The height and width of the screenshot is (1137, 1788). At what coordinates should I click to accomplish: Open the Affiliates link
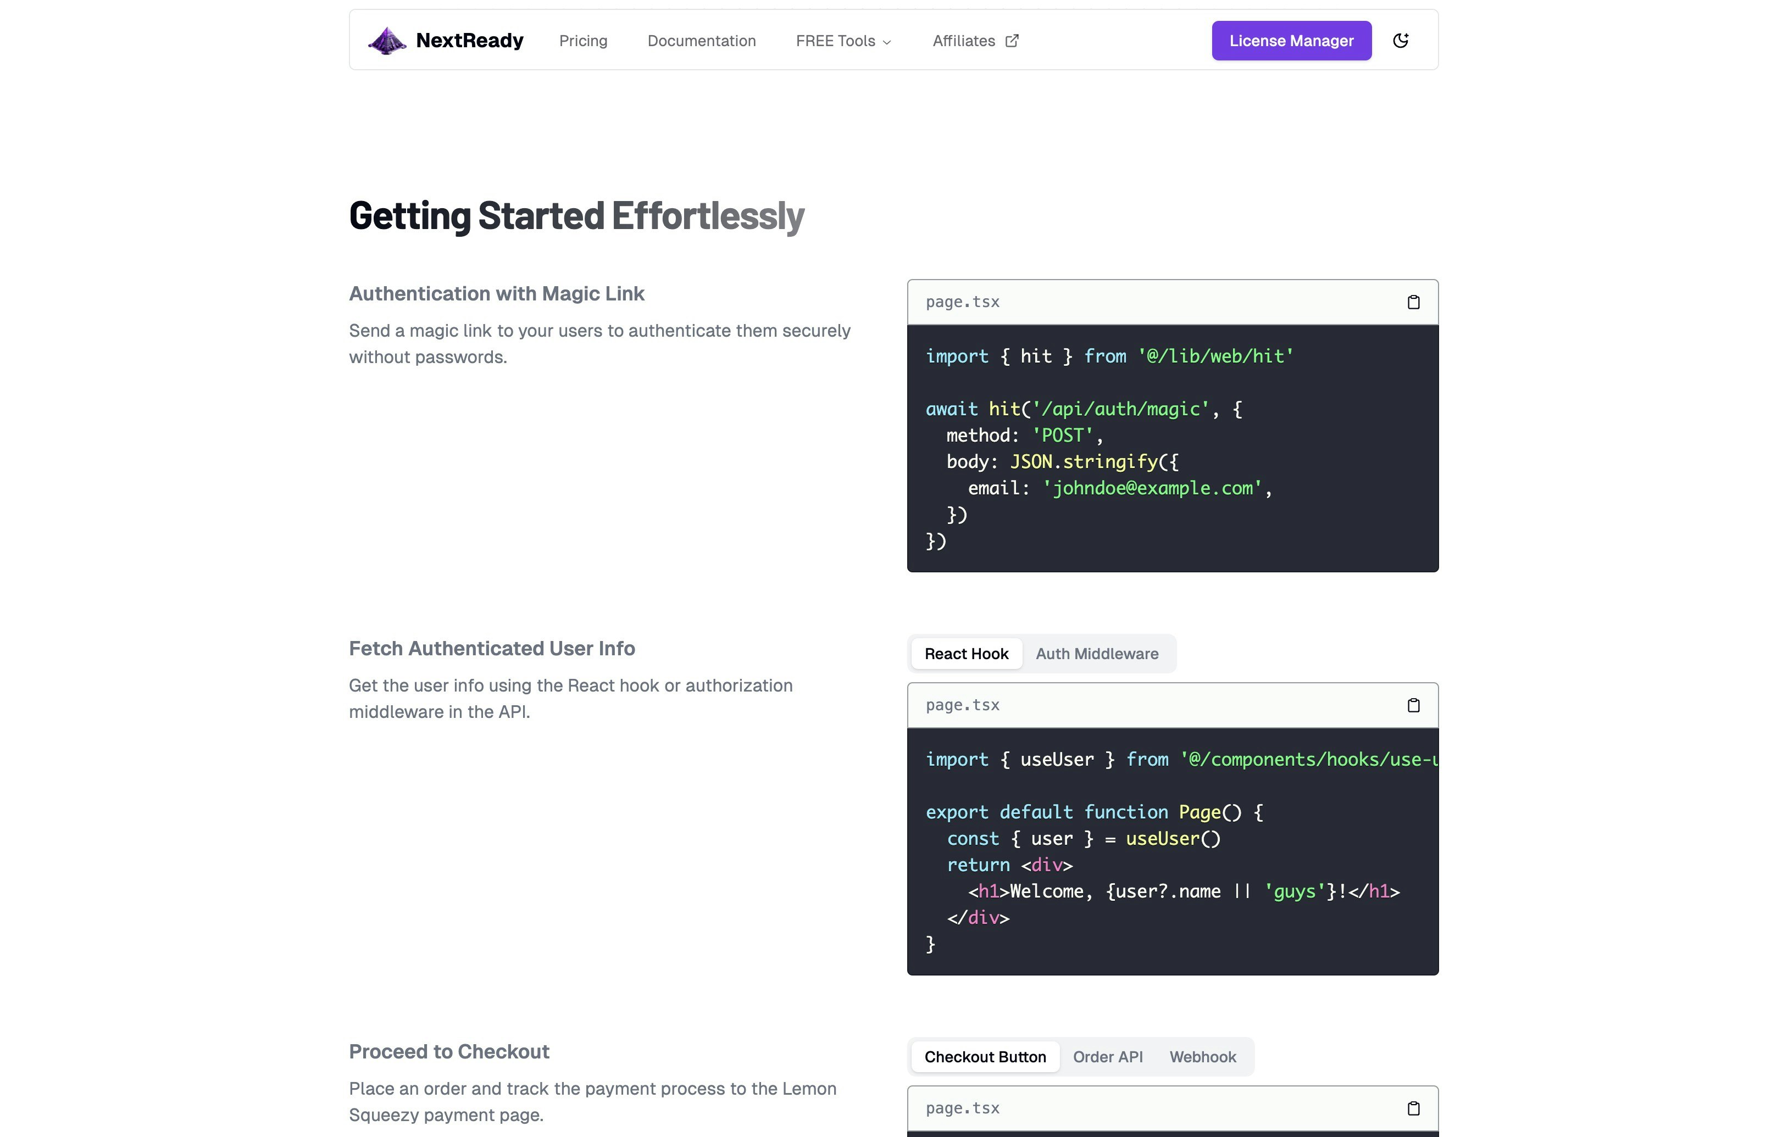click(x=963, y=41)
